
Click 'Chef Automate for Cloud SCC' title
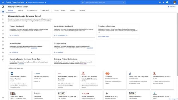tap(67, 96)
